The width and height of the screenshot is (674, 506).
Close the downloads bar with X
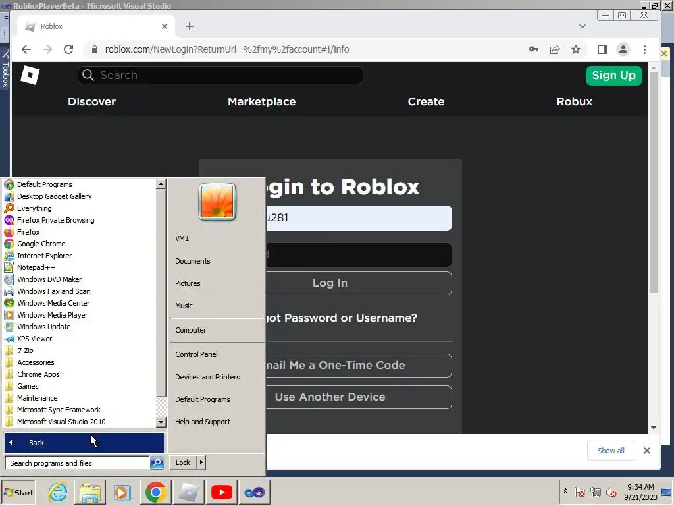[x=647, y=451]
